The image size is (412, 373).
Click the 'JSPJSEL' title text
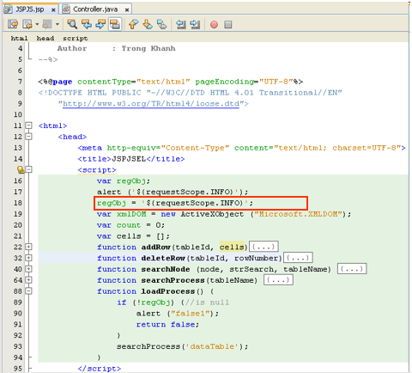(x=129, y=159)
